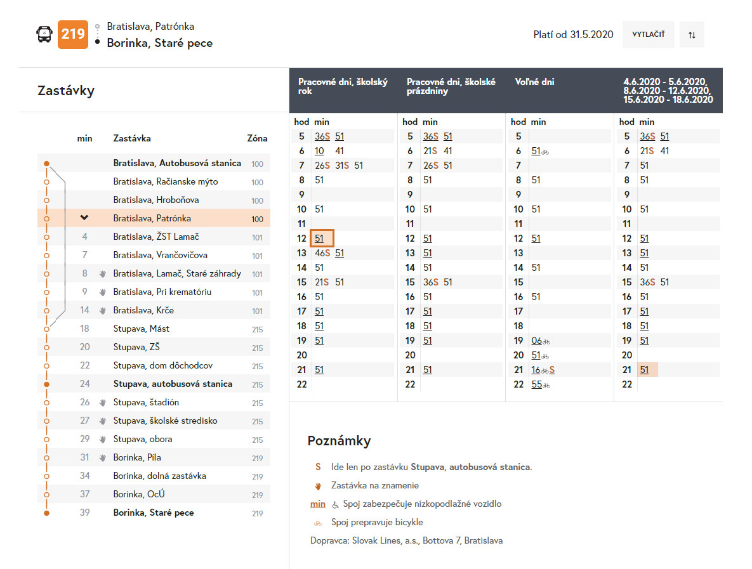Click request-stop hand icon for Stupava, štadión
Screen dimensions: 752x569
(103, 403)
